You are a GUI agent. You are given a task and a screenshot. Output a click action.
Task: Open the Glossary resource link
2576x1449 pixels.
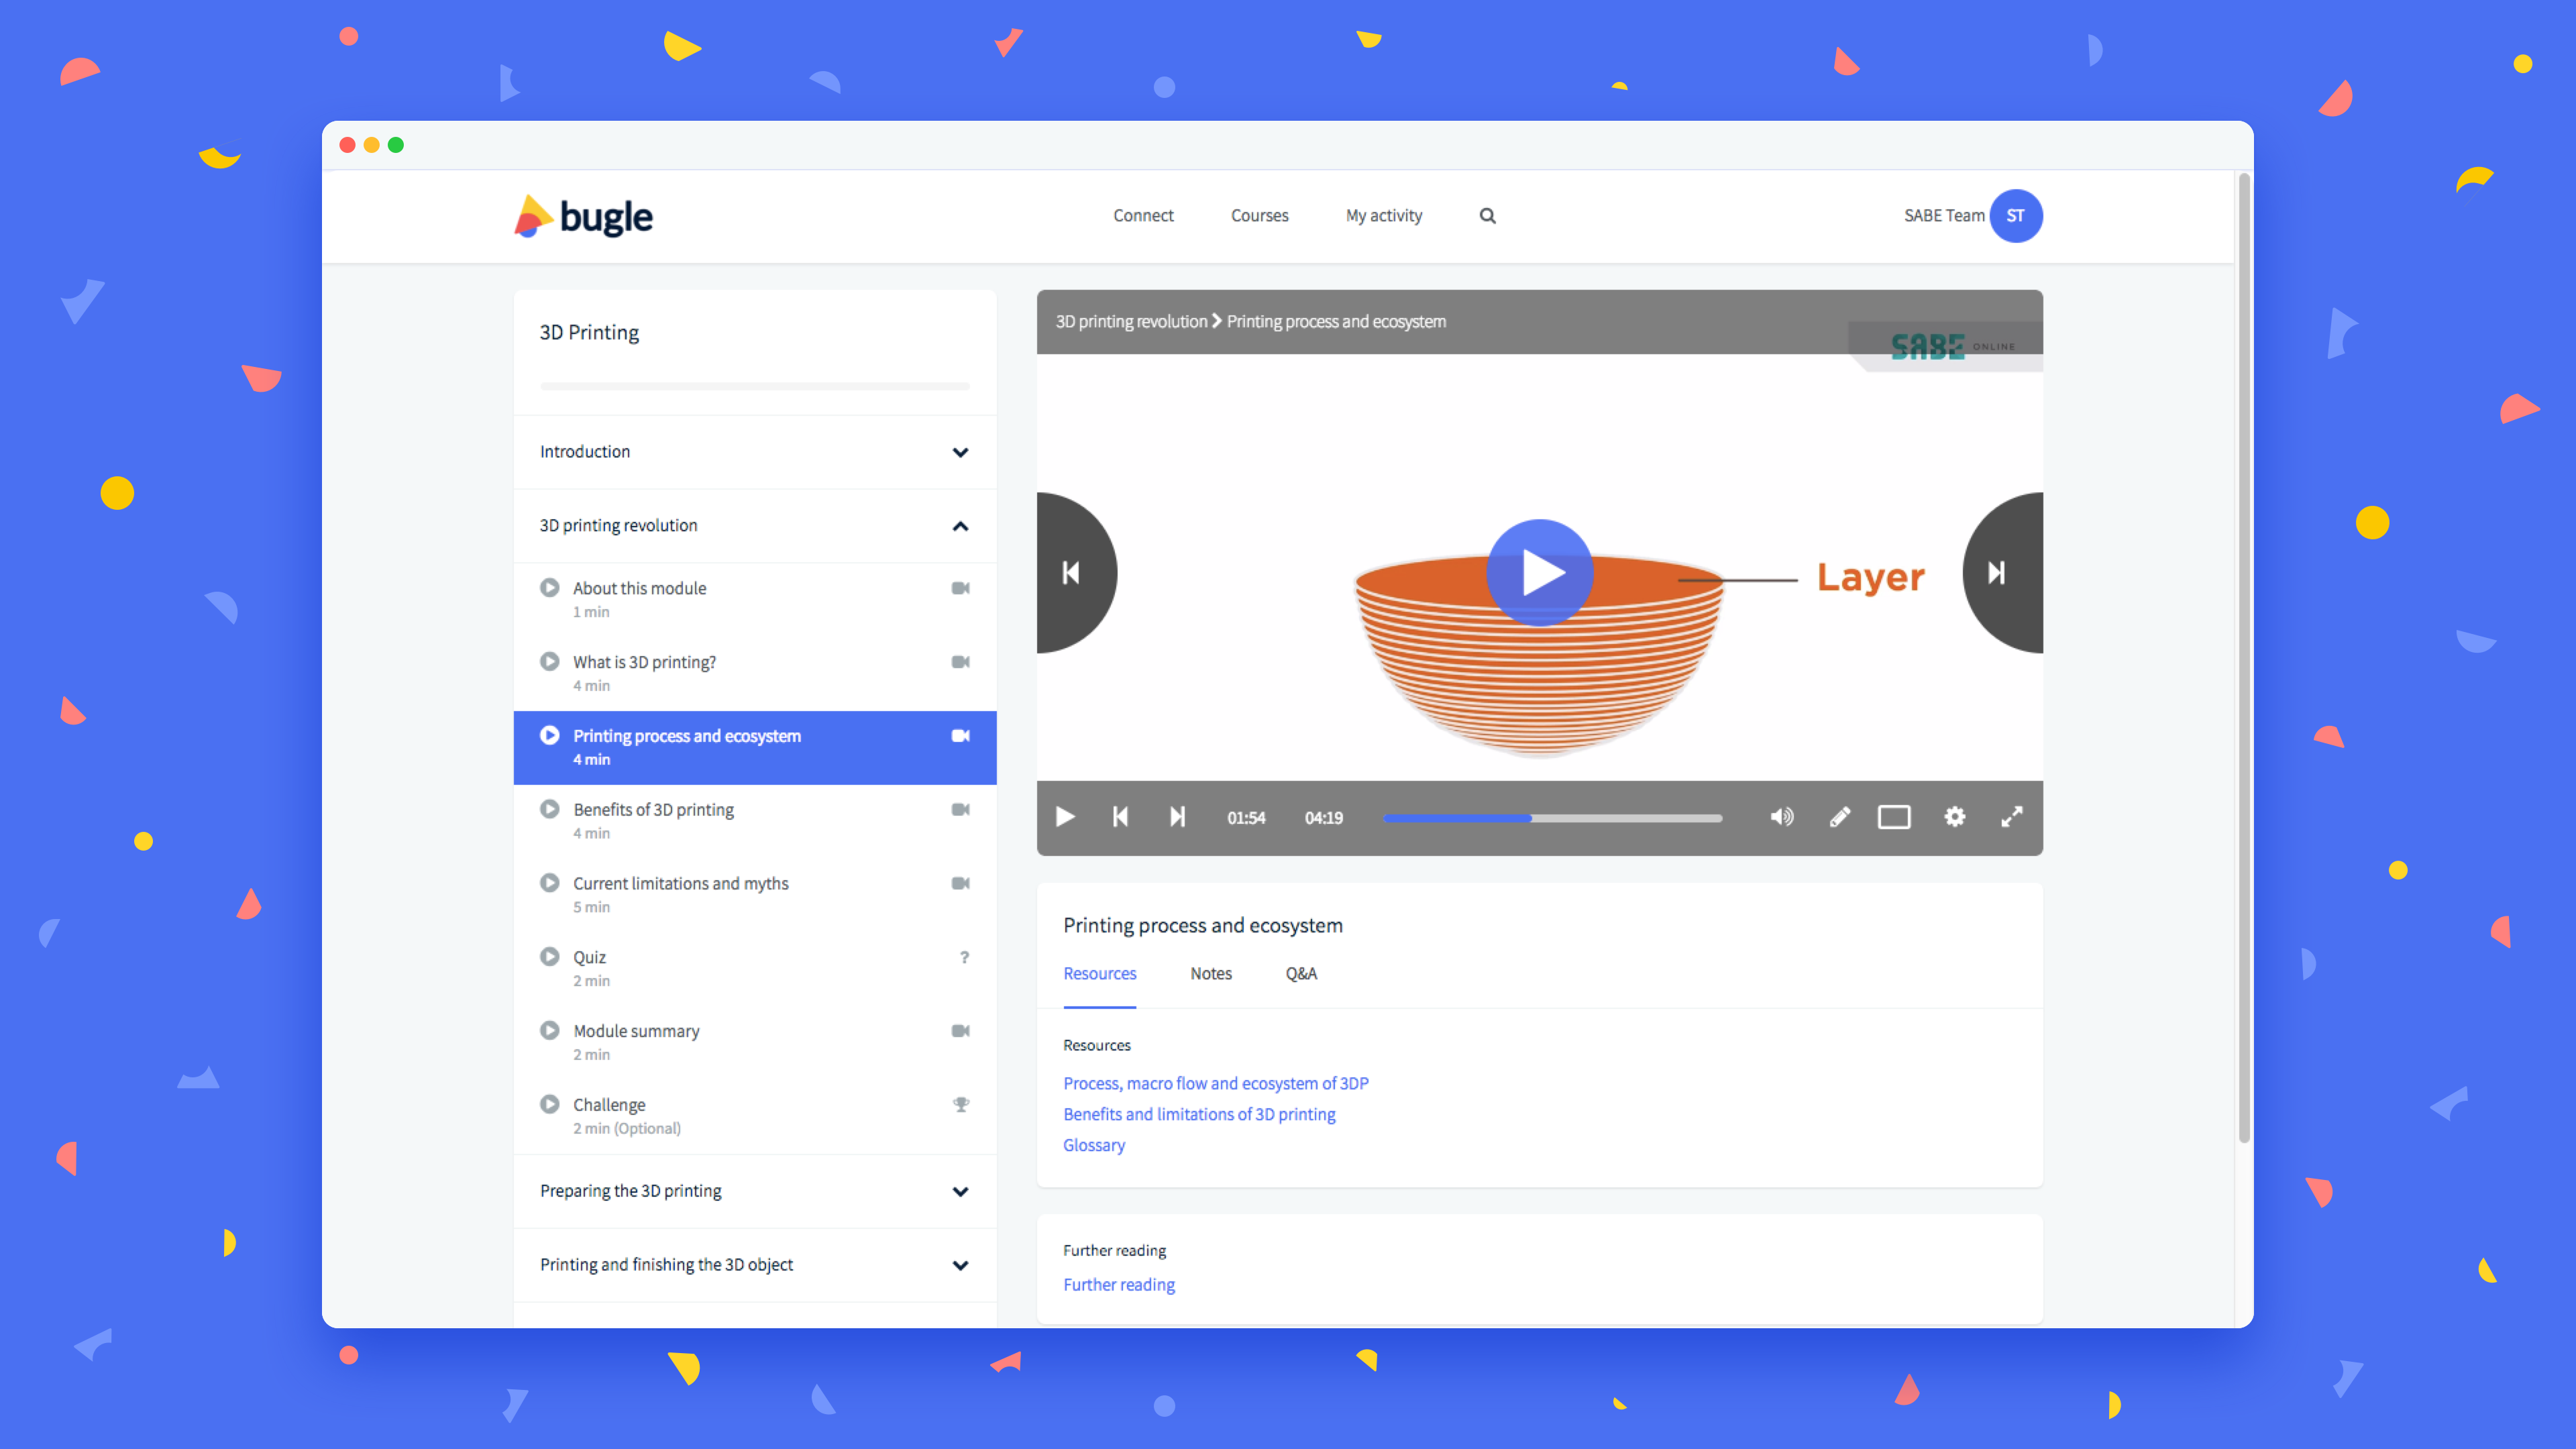(x=1093, y=1145)
